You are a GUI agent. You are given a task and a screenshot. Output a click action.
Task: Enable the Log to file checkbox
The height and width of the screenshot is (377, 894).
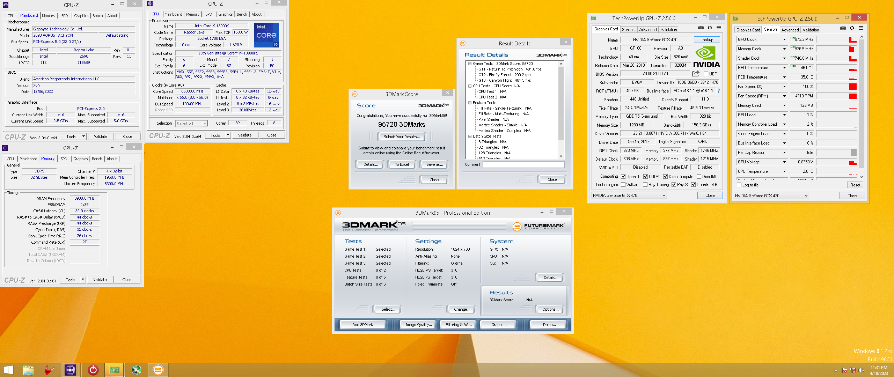tap(739, 185)
